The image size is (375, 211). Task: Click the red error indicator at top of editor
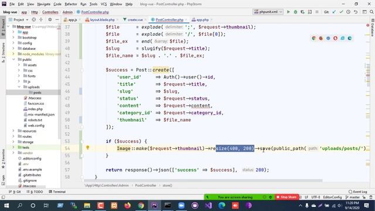[x=368, y=25]
